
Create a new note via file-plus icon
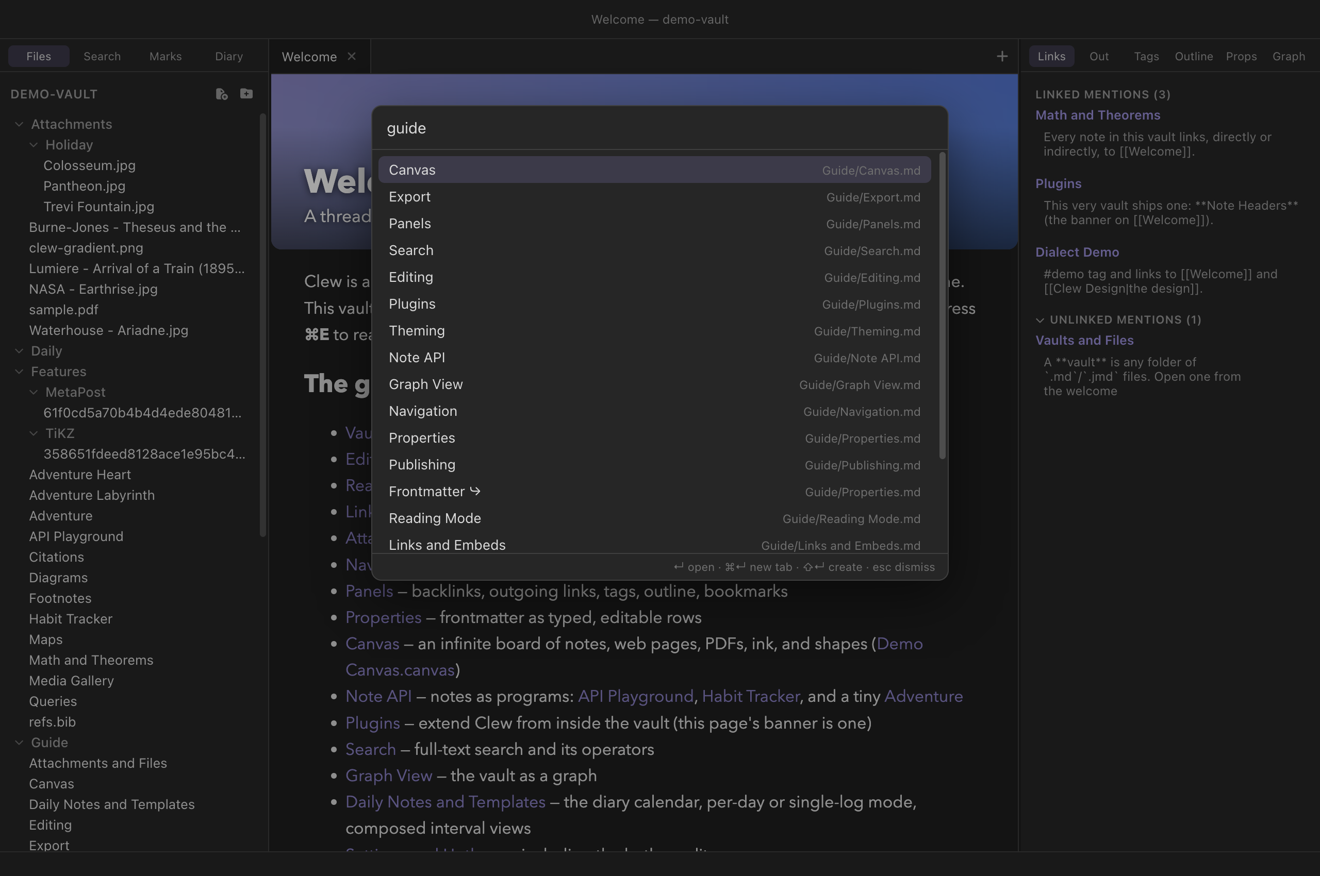tap(221, 94)
